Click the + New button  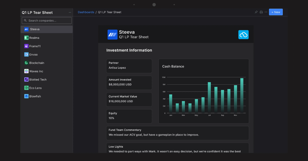click(276, 12)
